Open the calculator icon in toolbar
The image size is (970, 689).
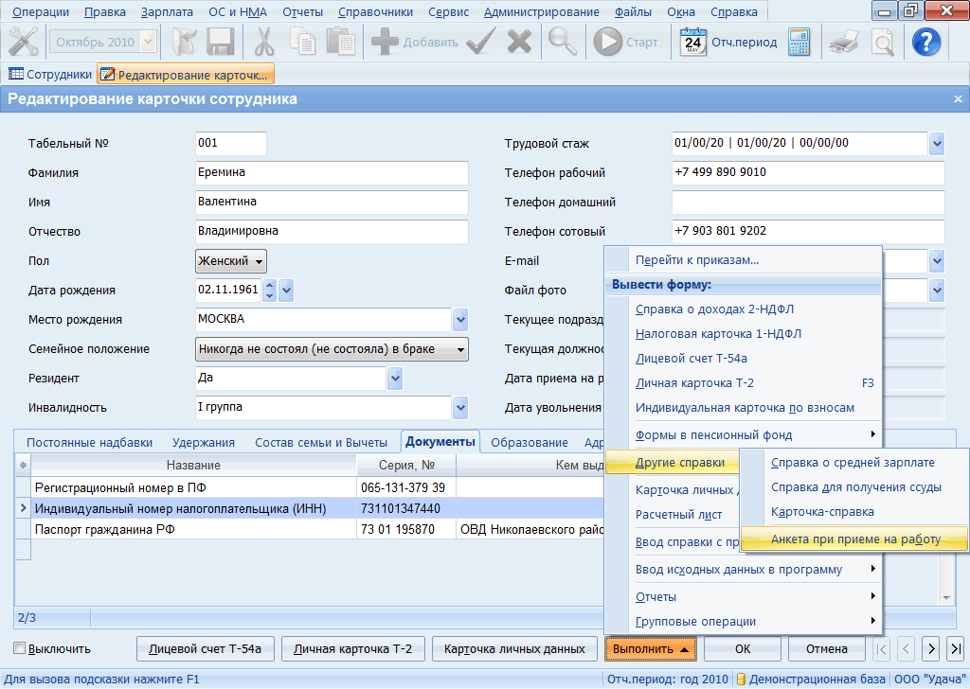[x=799, y=42]
